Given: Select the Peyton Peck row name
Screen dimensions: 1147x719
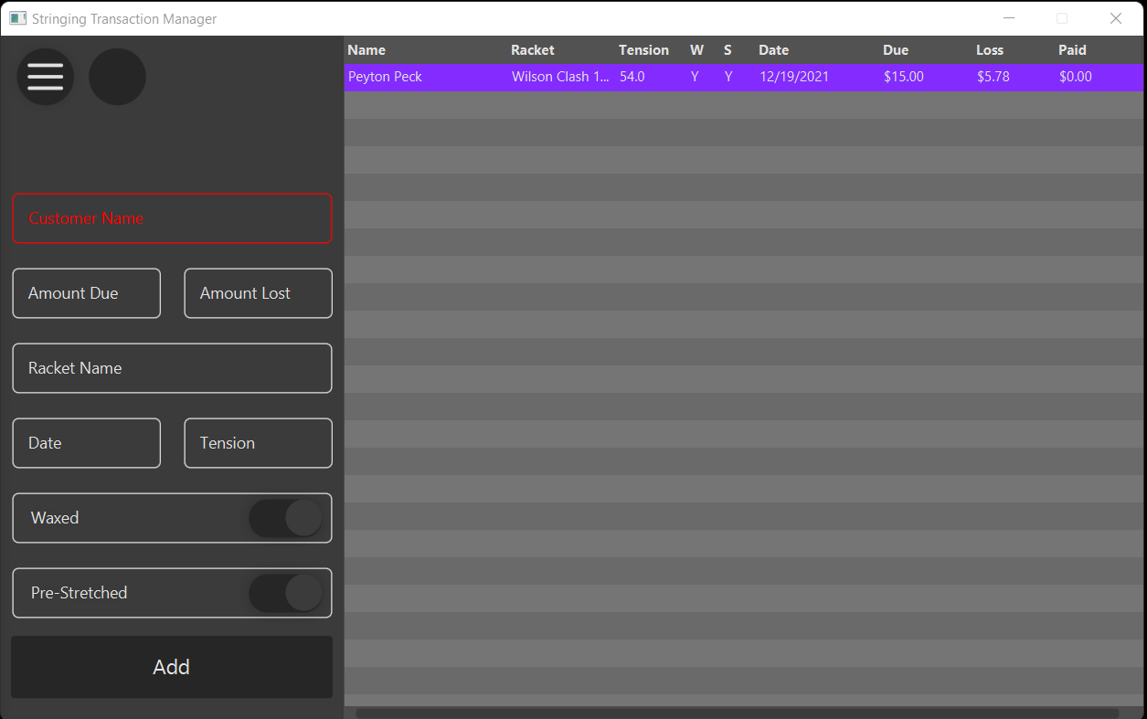Looking at the screenshot, I should pos(385,77).
